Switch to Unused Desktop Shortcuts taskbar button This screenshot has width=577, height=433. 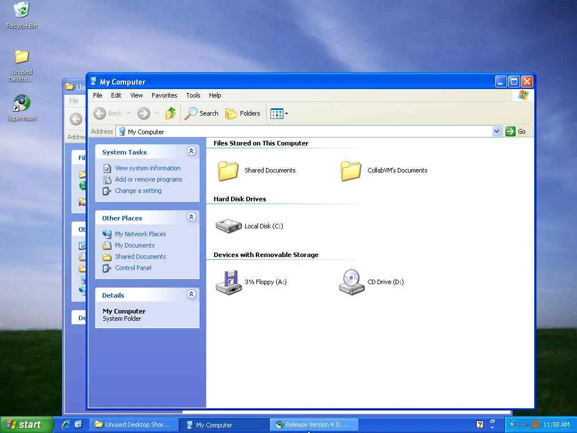point(134,425)
